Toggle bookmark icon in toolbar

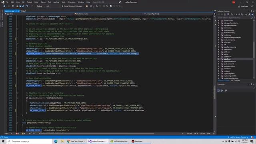click(x=111, y=6)
